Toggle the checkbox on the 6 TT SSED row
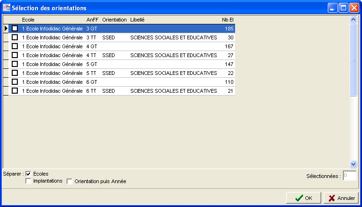Viewport: 362px width, 207px height. (x=15, y=91)
